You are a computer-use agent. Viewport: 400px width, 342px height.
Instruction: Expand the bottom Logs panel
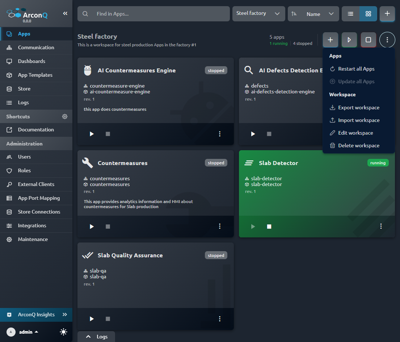pos(96,337)
